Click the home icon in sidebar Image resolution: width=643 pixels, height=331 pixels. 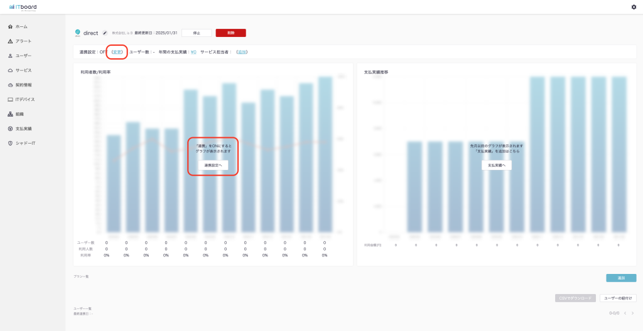tap(10, 26)
